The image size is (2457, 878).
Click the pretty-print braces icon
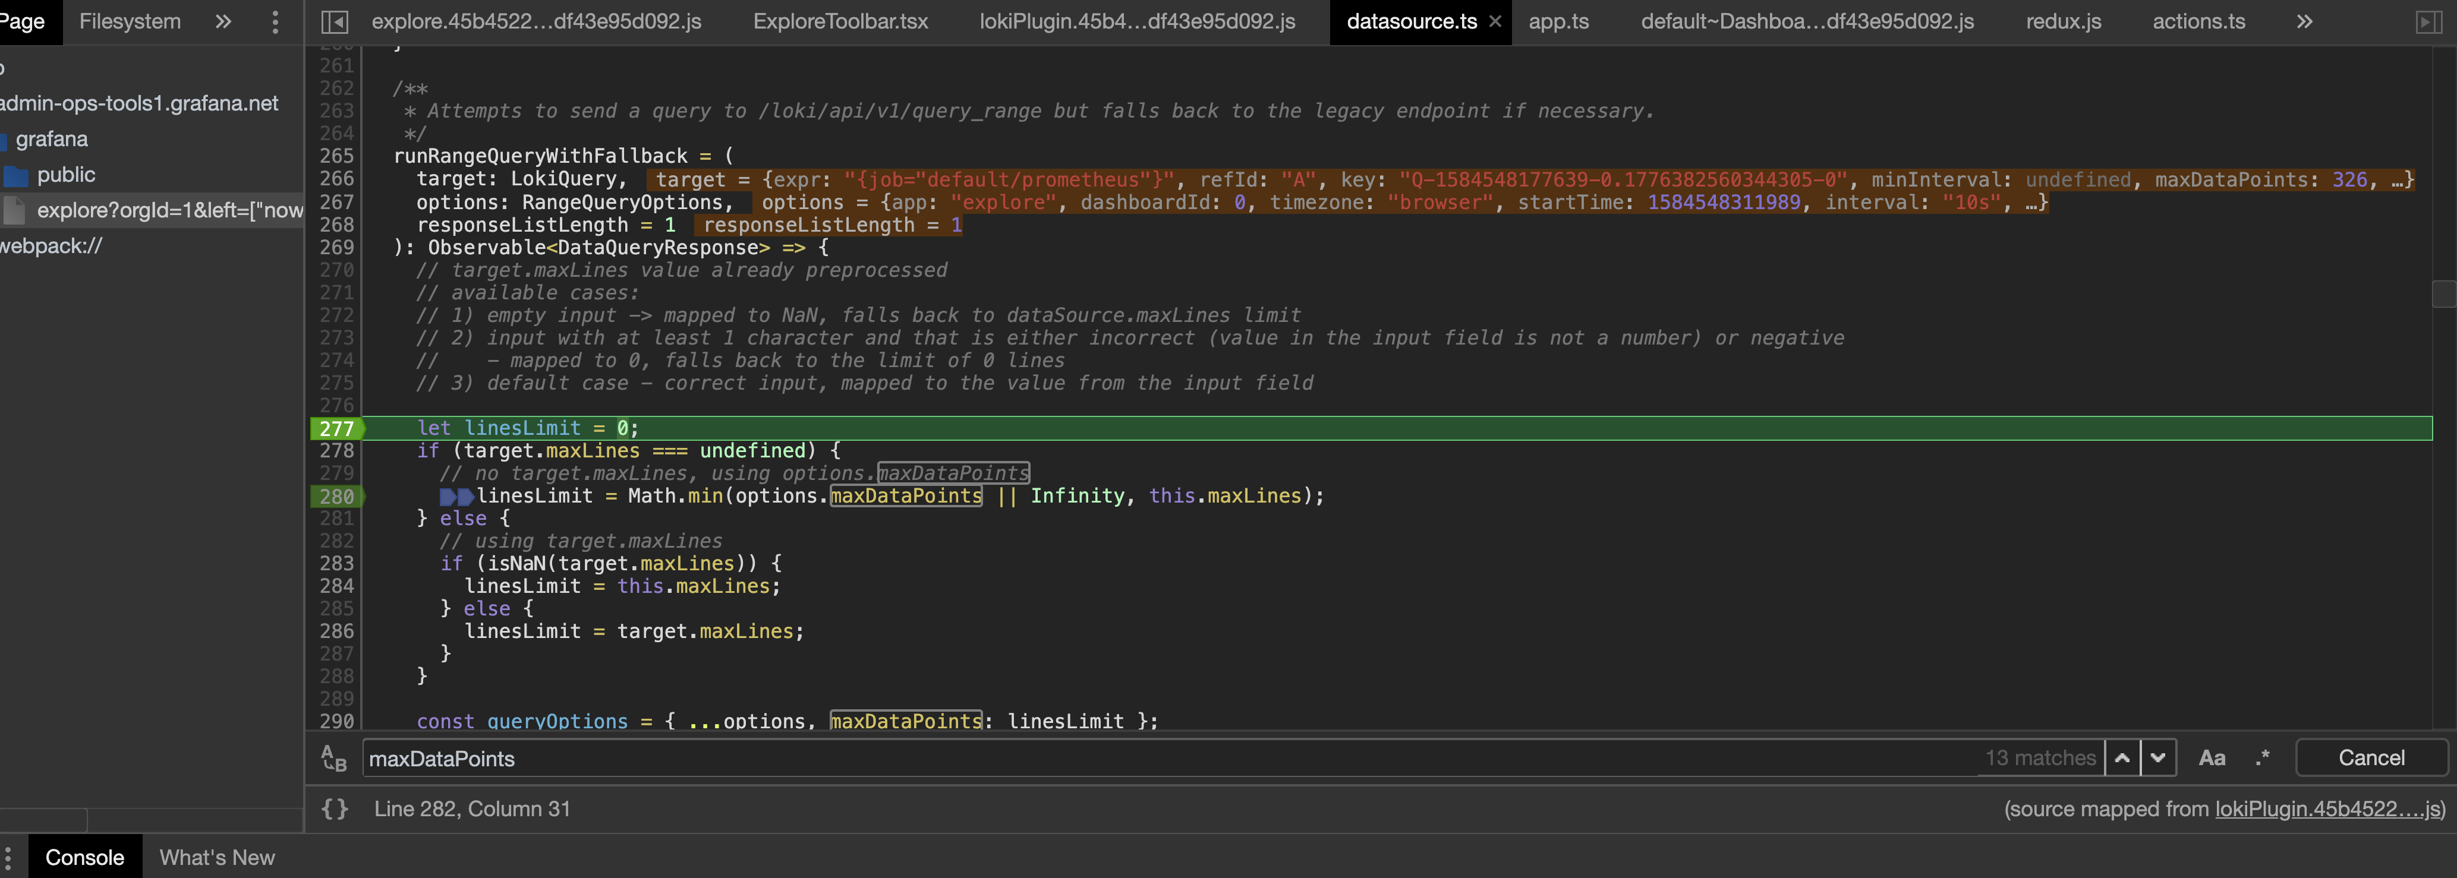(334, 808)
